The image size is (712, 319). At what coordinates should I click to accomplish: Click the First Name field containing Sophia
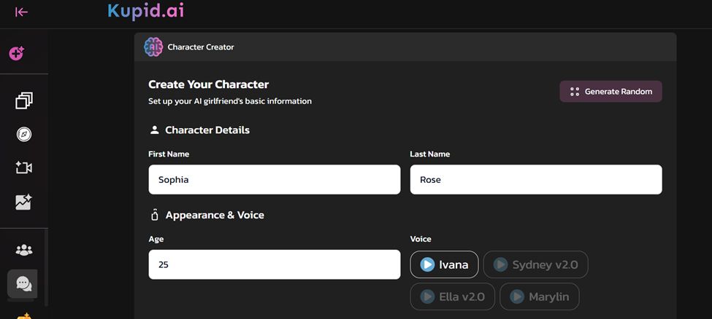click(x=274, y=179)
